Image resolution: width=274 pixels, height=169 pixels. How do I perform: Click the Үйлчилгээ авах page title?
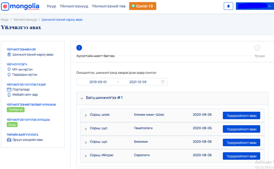coord(21,27)
